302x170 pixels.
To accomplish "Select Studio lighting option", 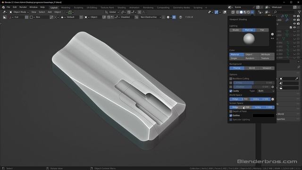I will click(x=236, y=30).
